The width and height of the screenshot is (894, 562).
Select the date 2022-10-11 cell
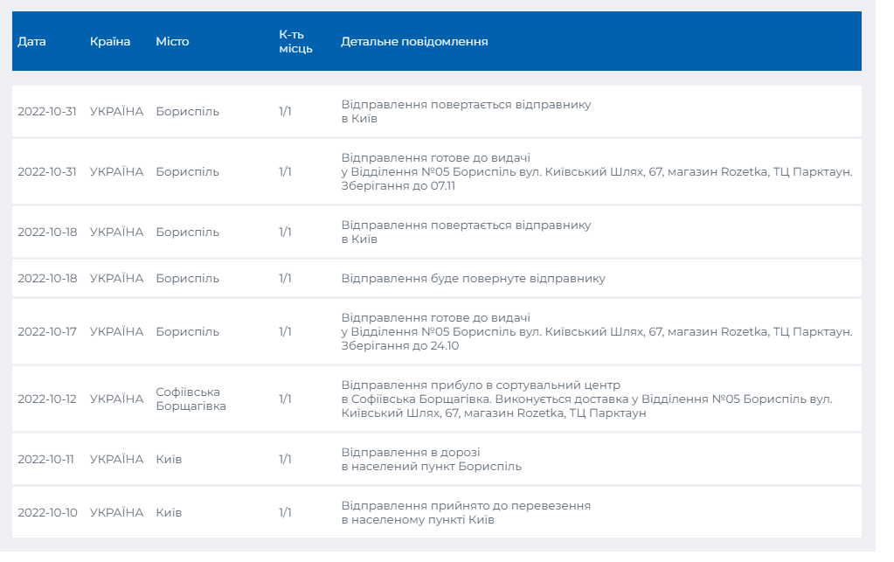(45, 460)
